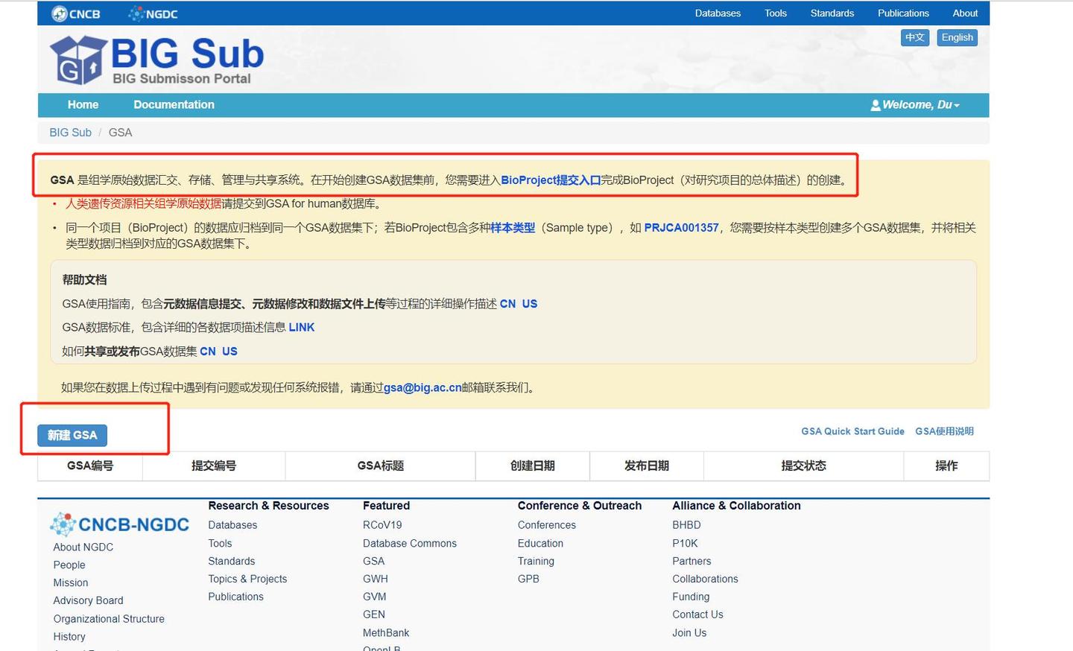Open the 人类遗传资源相关组学原始数据 link
Screen dimensions: 1073x651
(x=144, y=204)
